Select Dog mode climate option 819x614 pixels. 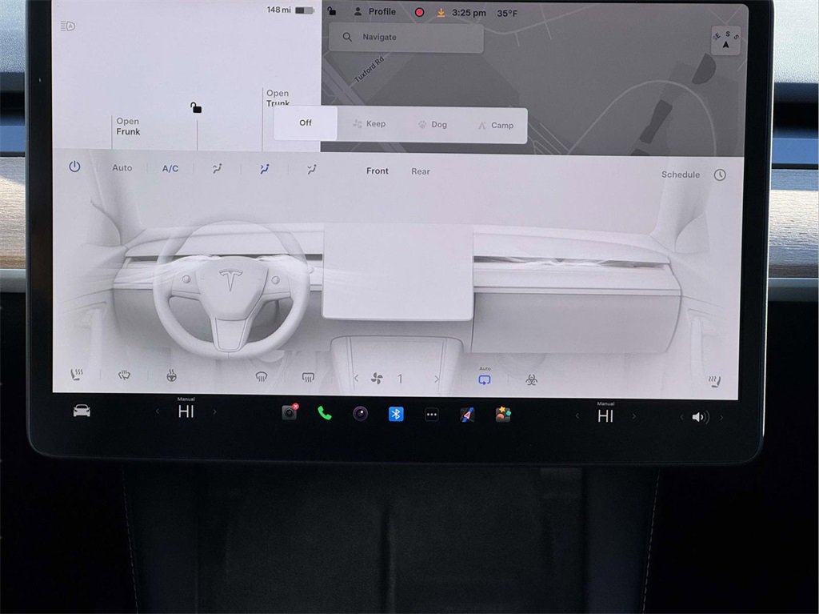(432, 125)
